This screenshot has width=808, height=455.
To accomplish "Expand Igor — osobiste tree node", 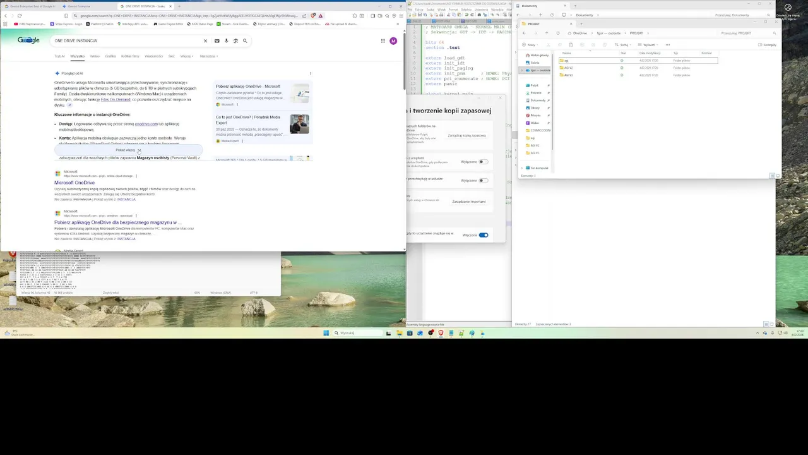I will coord(522,70).
